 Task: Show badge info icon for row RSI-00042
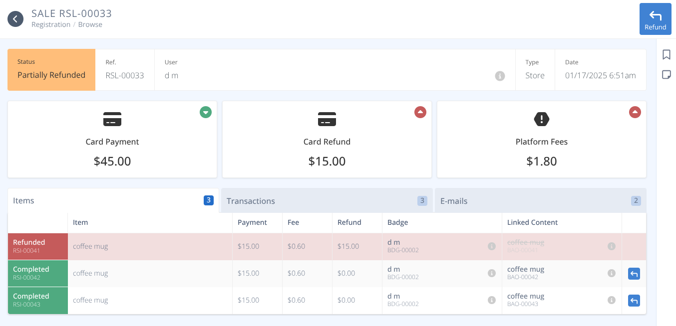tap(491, 273)
